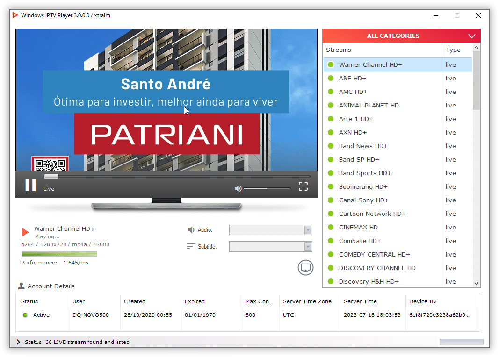Click the status bar progress indicator
This screenshot has height=357, width=499.
point(462,342)
